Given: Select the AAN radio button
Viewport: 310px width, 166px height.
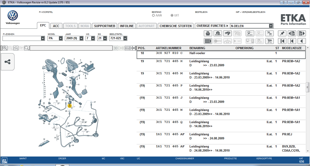Looking at the screenshot, I should tap(153, 15).
